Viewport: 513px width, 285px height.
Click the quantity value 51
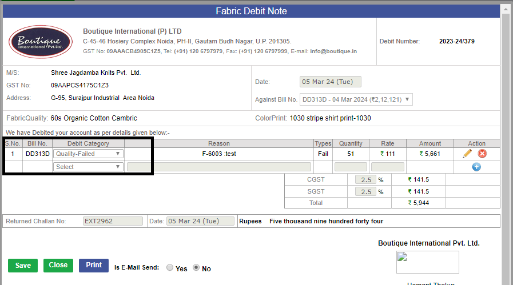[x=351, y=154]
